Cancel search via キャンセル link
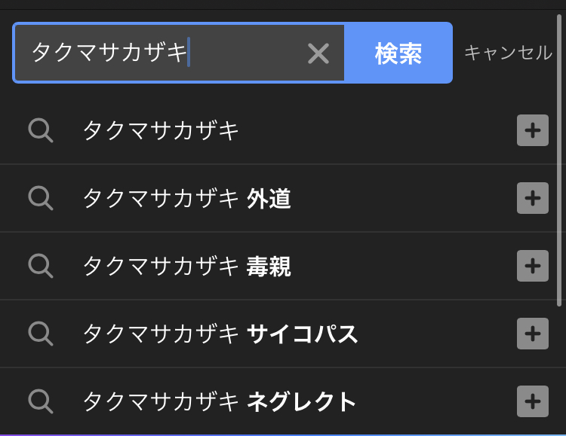 (507, 53)
